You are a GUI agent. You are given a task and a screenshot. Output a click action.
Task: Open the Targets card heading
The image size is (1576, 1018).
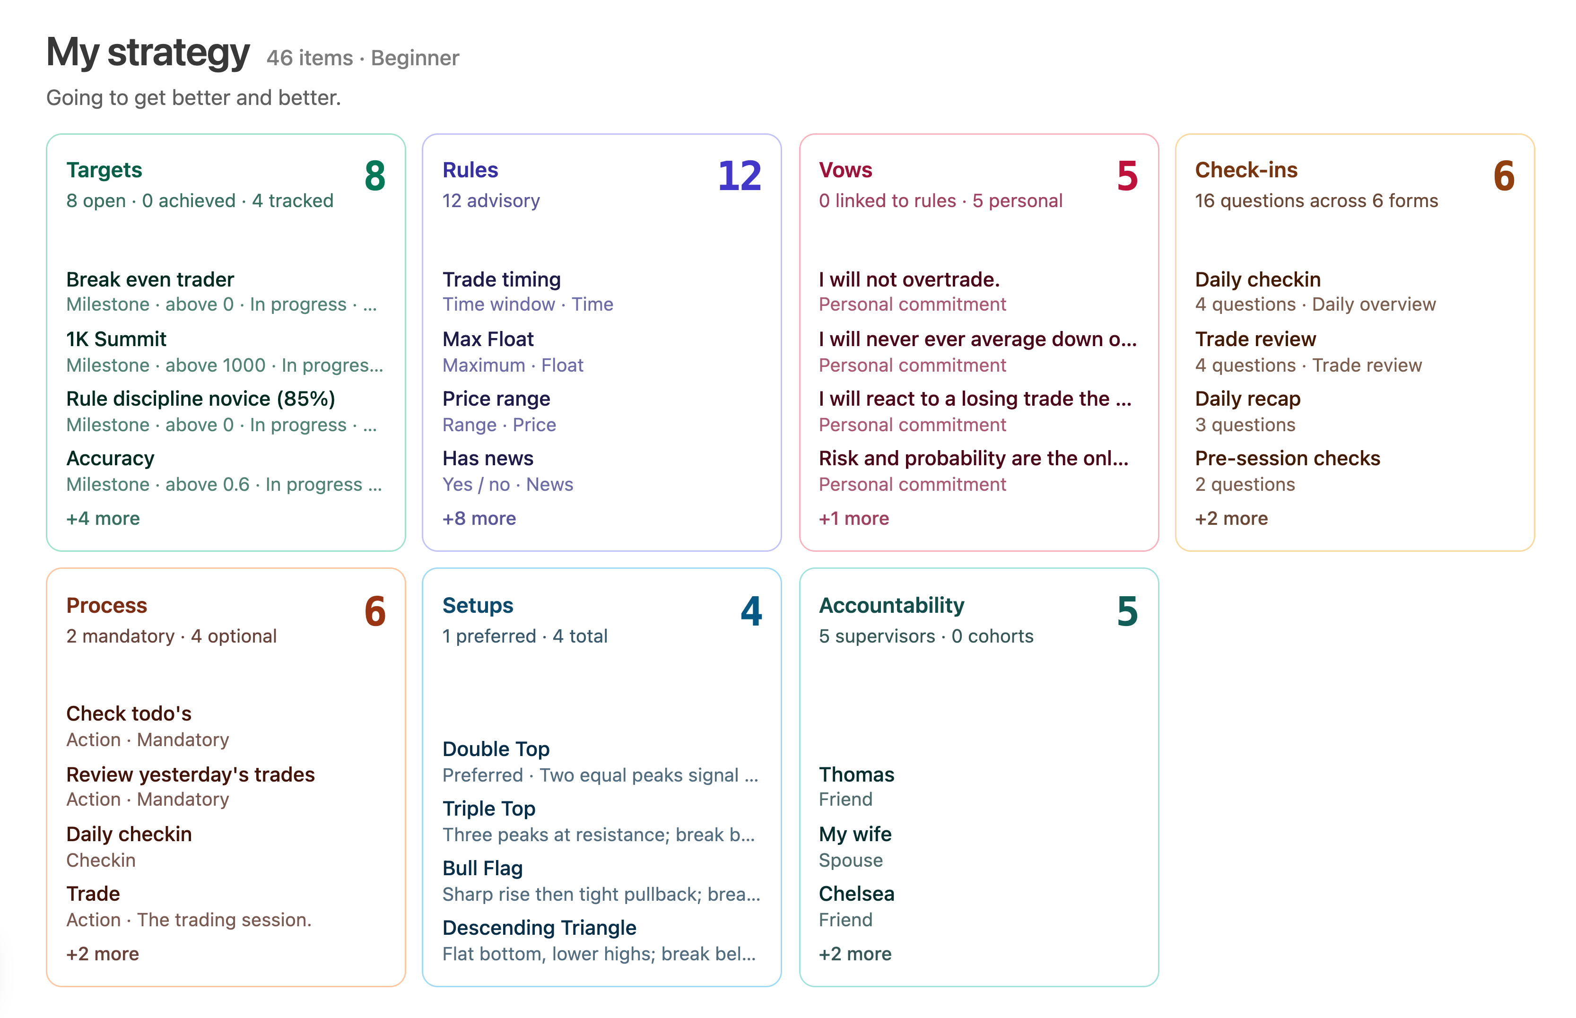[x=104, y=170]
